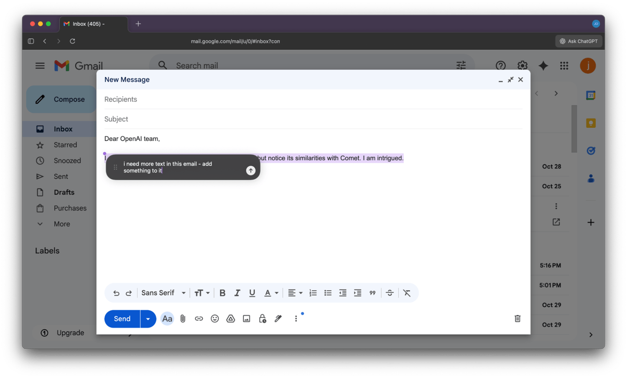Decrease the text indent
The image size is (627, 378).
point(343,293)
